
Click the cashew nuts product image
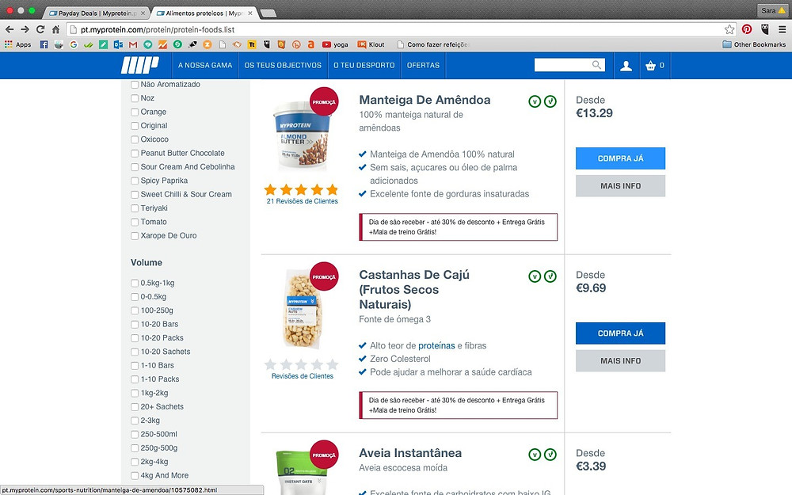(x=302, y=309)
